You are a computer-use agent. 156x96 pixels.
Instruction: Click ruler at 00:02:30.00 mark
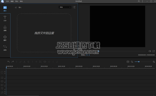(x=93, y=68)
